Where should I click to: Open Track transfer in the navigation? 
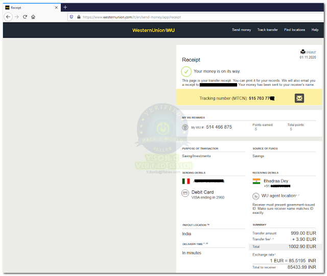pos(268,30)
